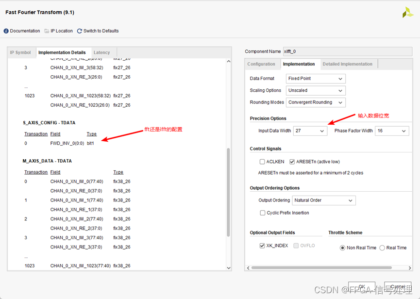Click CHAN_0_XN_IM_0(77:40) row
Viewport: 420px width, 299px height.
[77, 182]
